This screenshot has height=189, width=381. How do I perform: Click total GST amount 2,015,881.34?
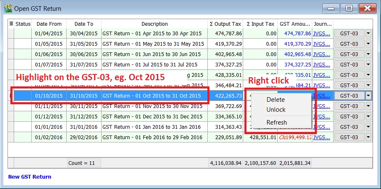point(295,163)
